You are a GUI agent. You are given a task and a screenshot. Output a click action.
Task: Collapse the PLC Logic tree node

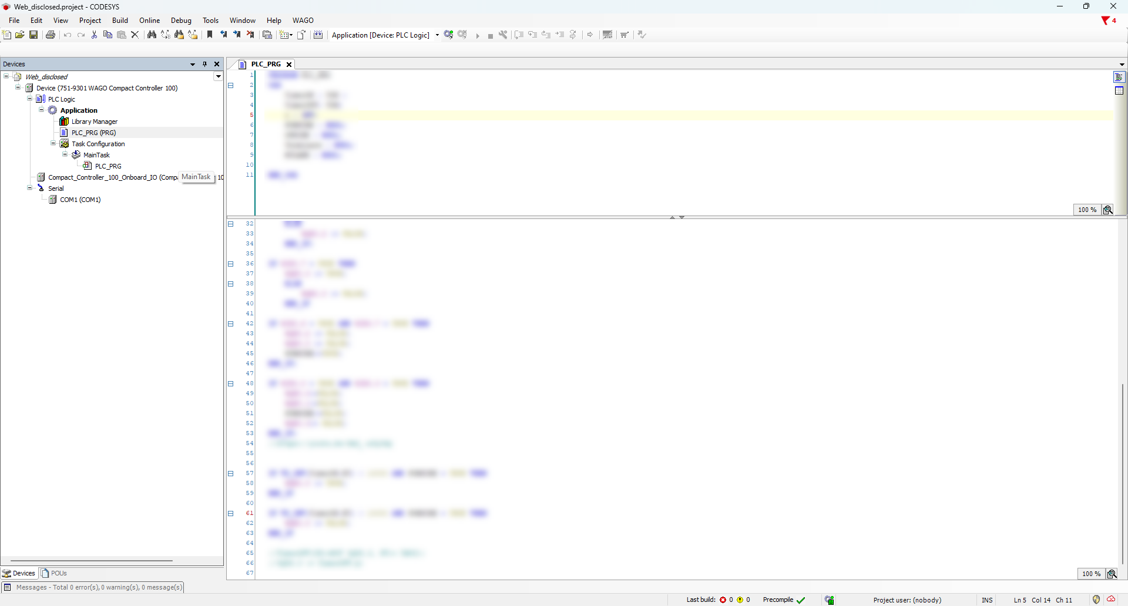pyautogui.click(x=30, y=99)
